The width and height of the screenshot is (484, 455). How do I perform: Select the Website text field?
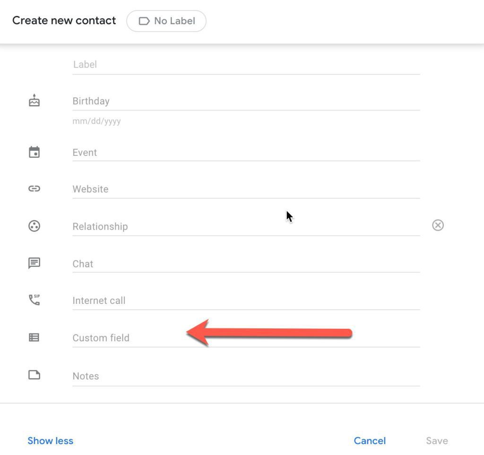pyautogui.click(x=246, y=189)
